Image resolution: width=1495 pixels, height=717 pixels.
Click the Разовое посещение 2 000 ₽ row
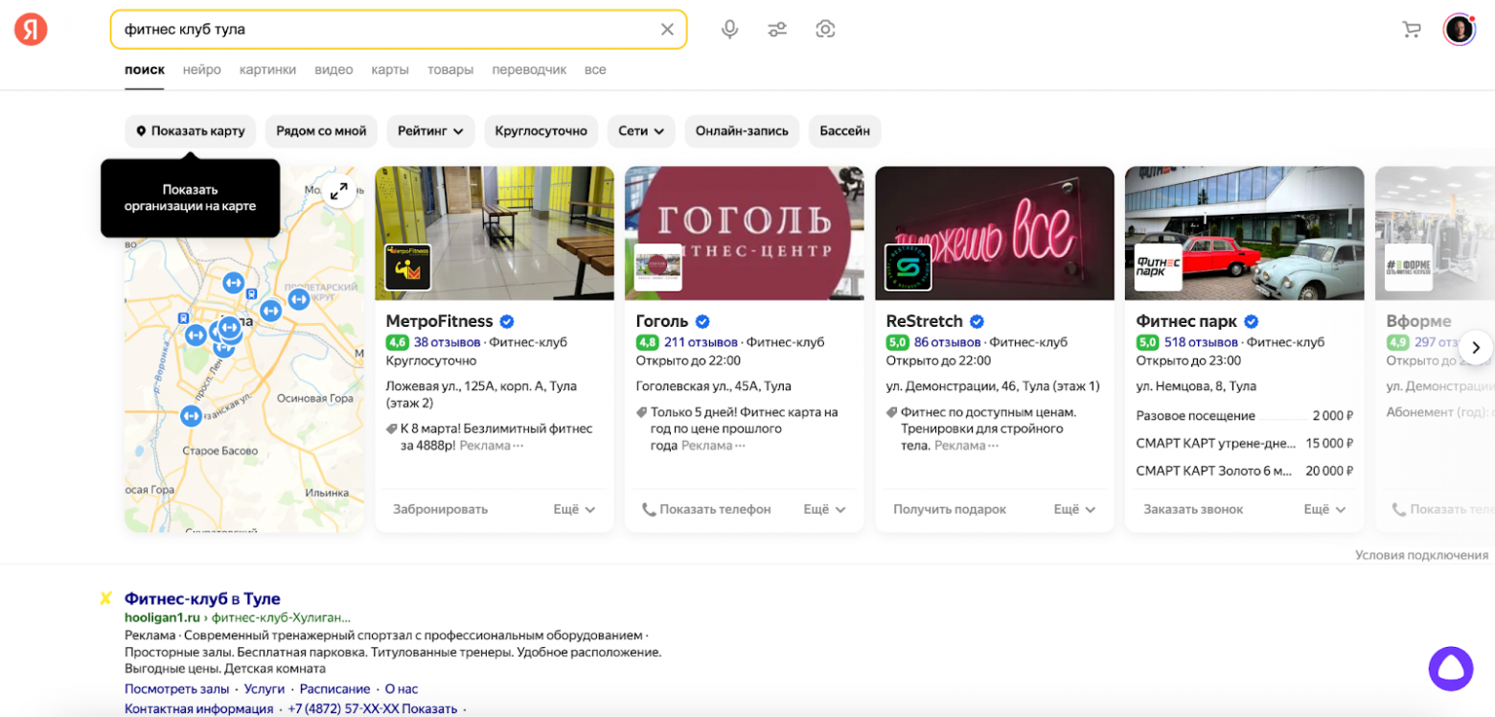coord(1244,416)
